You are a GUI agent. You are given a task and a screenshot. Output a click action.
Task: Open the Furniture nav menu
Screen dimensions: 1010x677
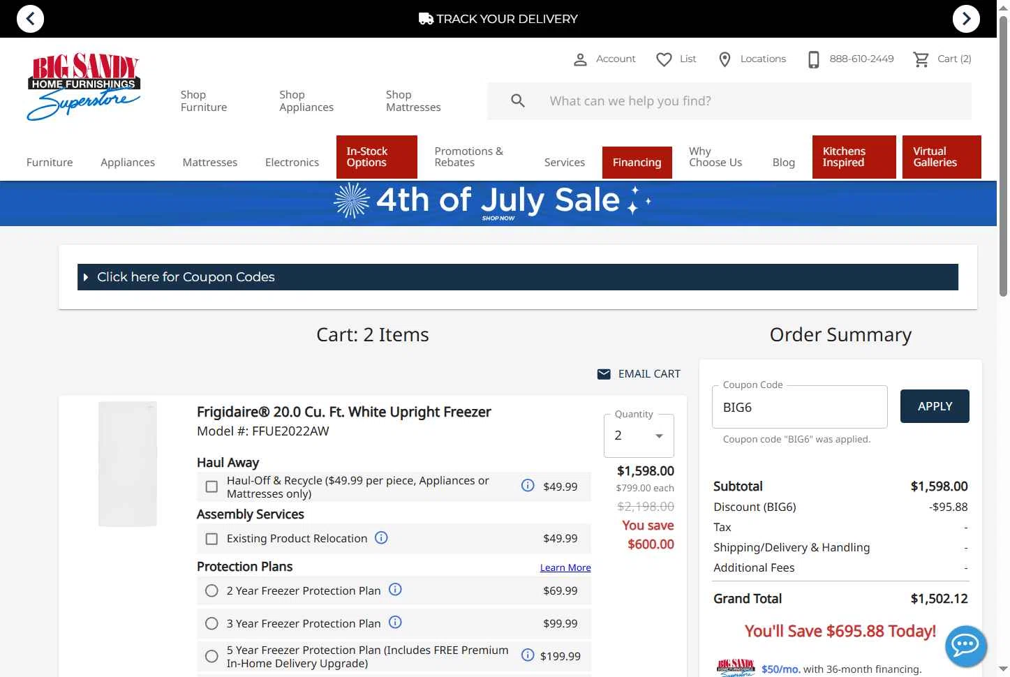coord(50,162)
